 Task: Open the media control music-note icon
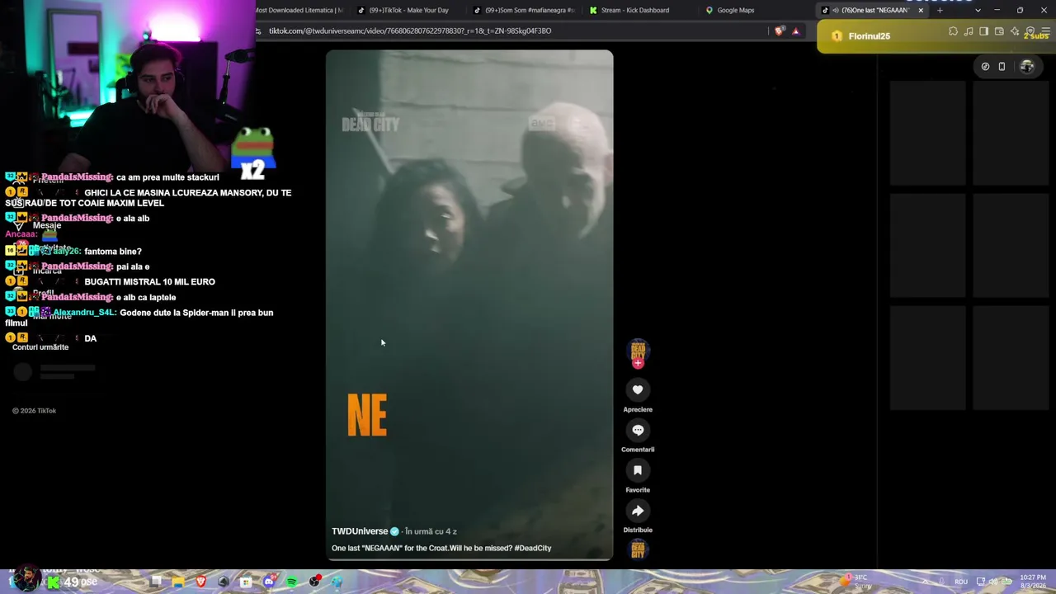coord(969,31)
